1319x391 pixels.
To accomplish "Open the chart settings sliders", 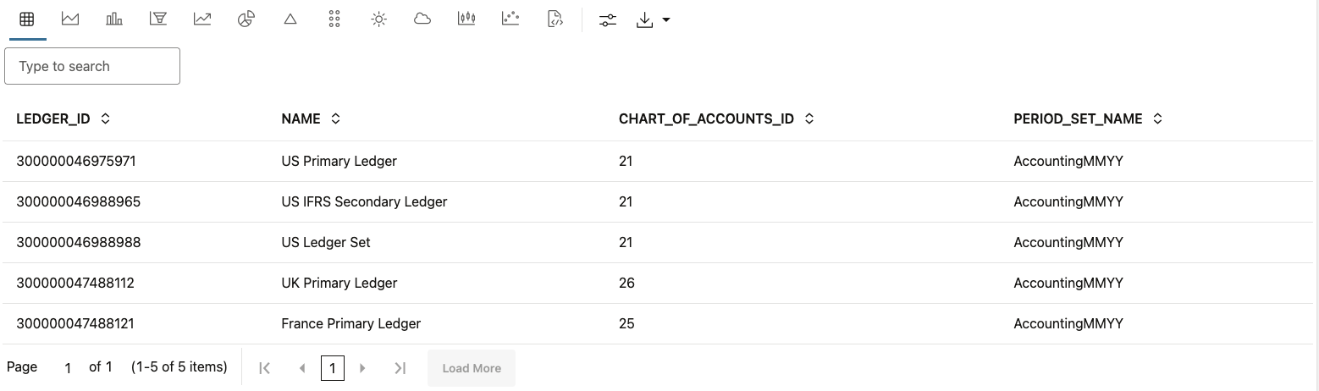I will [608, 20].
